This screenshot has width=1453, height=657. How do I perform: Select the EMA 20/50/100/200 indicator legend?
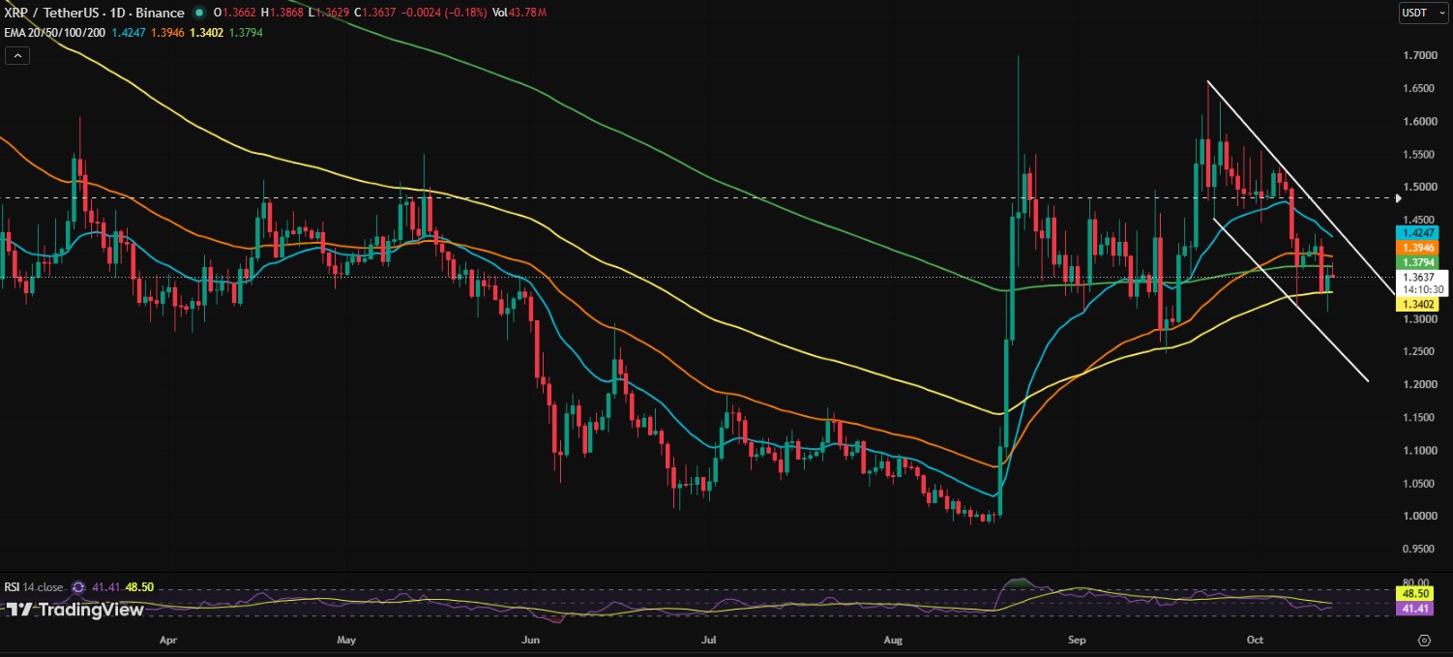coord(53,32)
